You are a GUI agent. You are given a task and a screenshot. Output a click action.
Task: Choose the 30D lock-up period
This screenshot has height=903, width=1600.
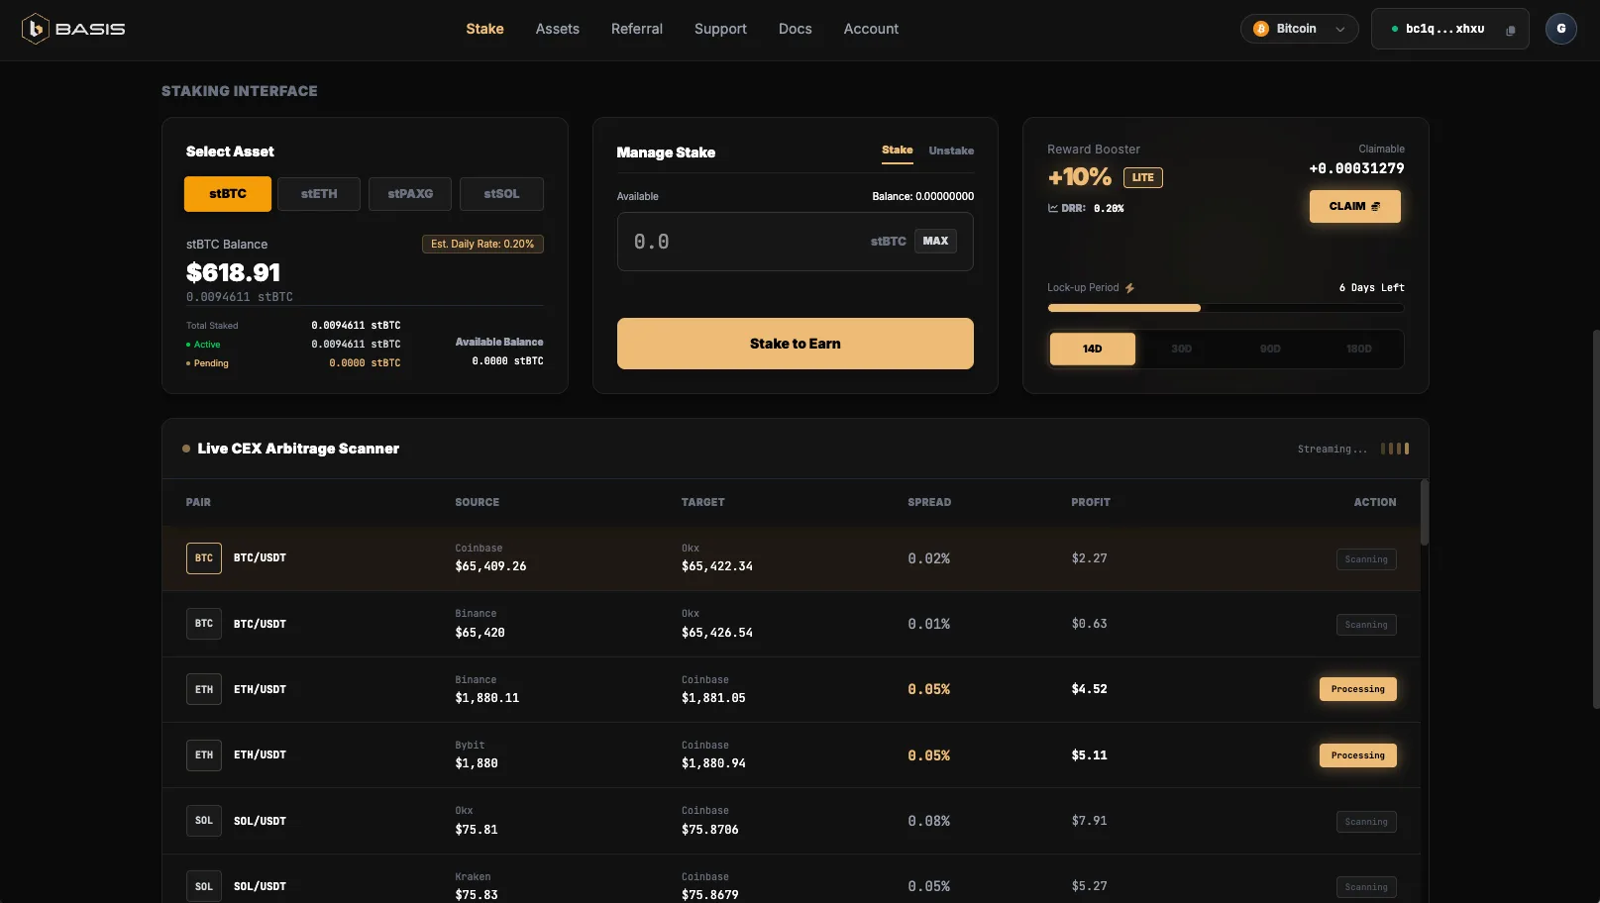(1181, 349)
